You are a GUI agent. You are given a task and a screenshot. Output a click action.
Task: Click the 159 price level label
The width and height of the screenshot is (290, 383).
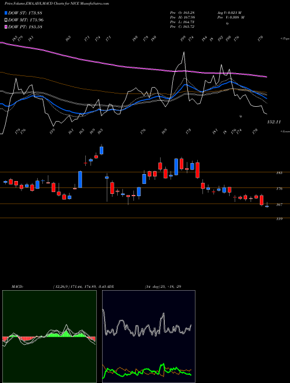pos(279,219)
